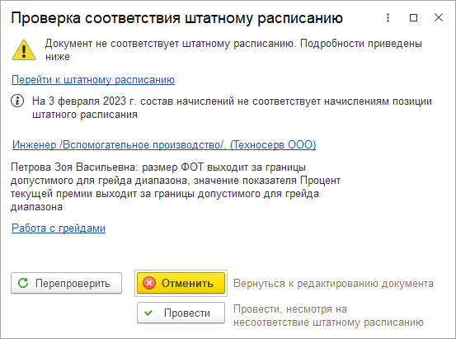This screenshot has height=339, width=456.
Task: Cancel posting with the Отменить button
Action: [181, 283]
